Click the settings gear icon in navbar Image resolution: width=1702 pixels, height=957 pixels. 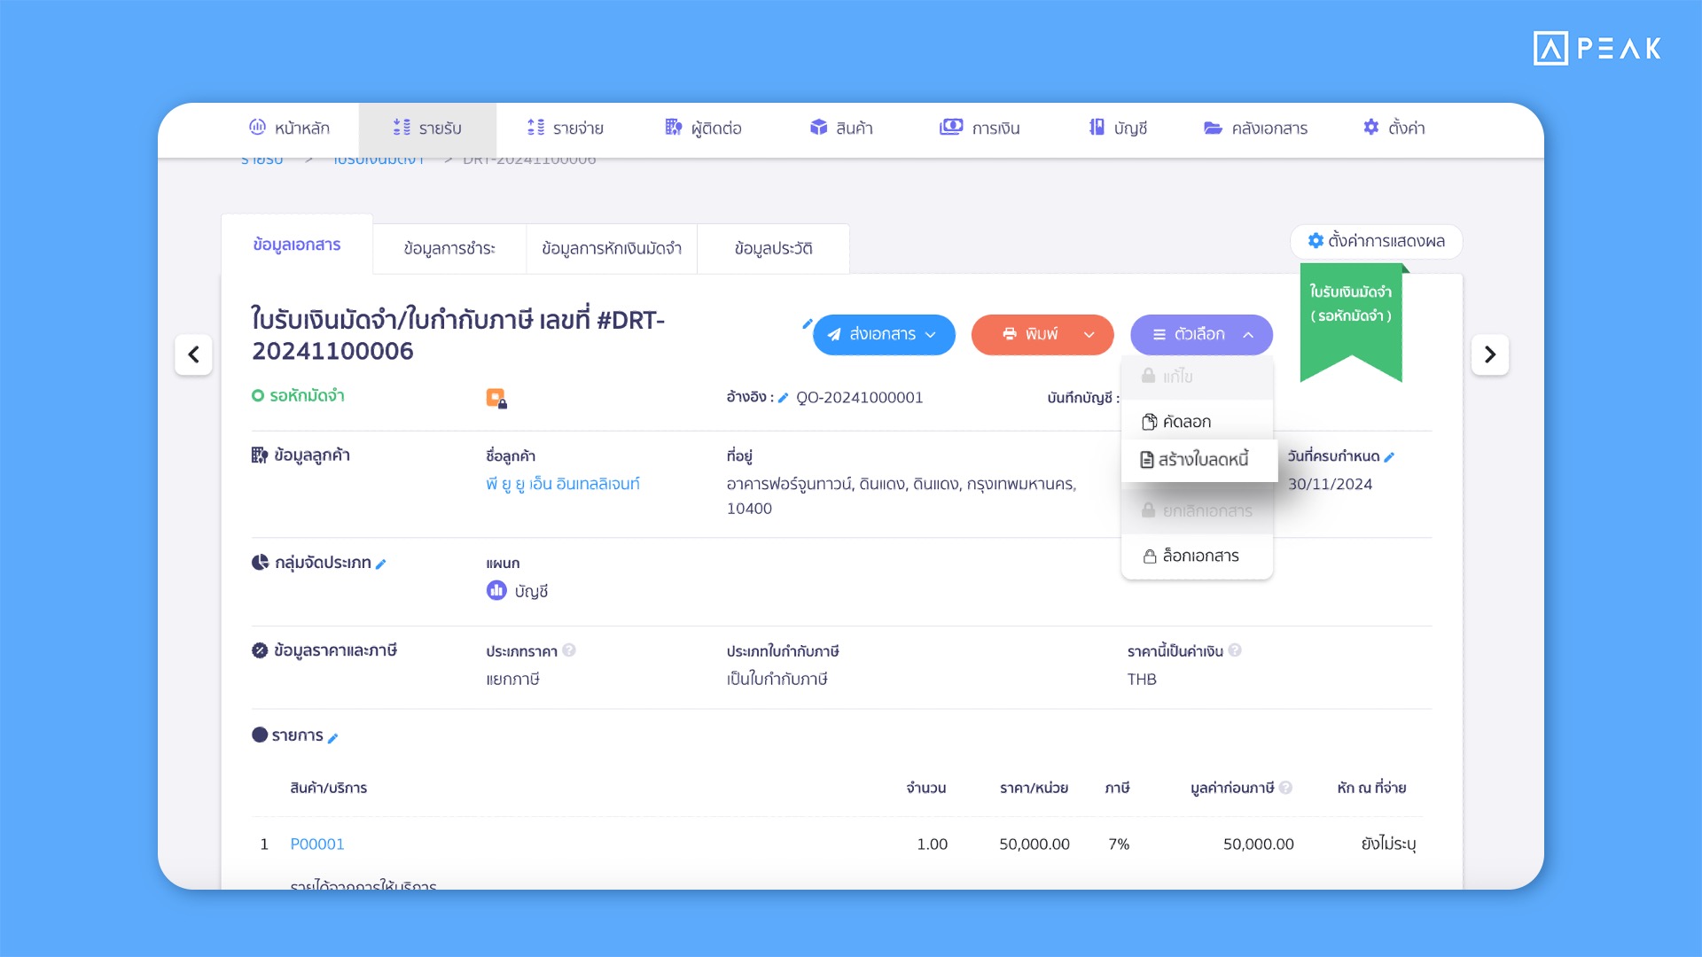[1371, 127]
